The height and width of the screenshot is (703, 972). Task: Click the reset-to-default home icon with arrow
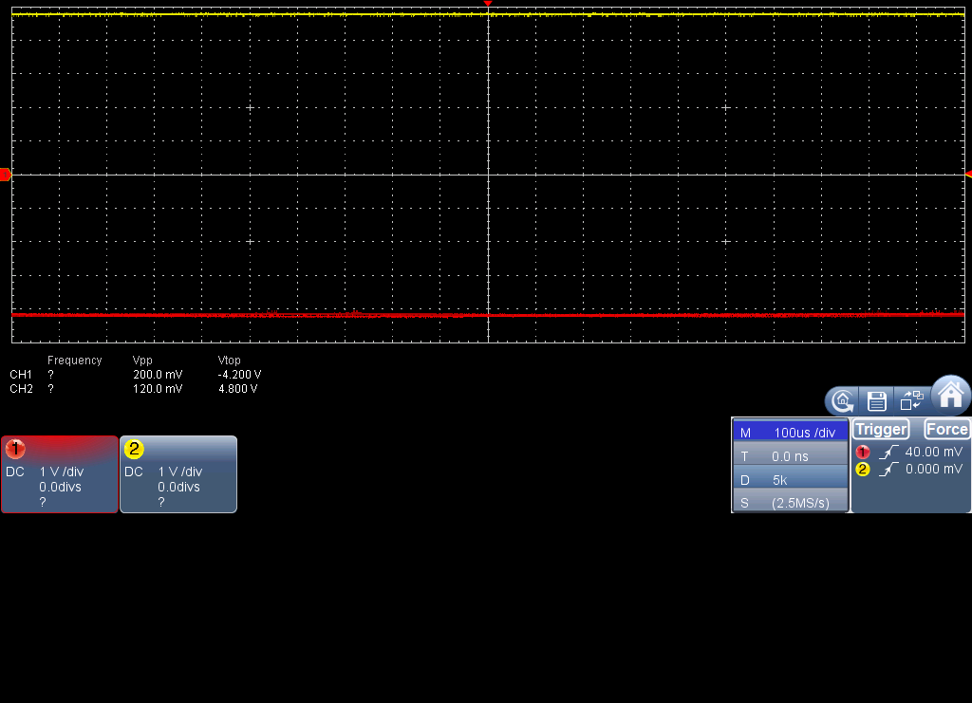pyautogui.click(x=843, y=400)
